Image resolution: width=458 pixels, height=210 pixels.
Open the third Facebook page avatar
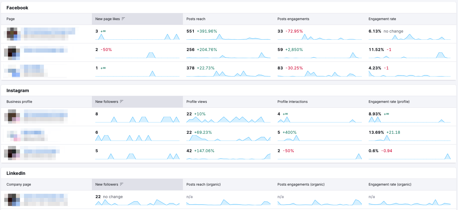click(x=12, y=71)
